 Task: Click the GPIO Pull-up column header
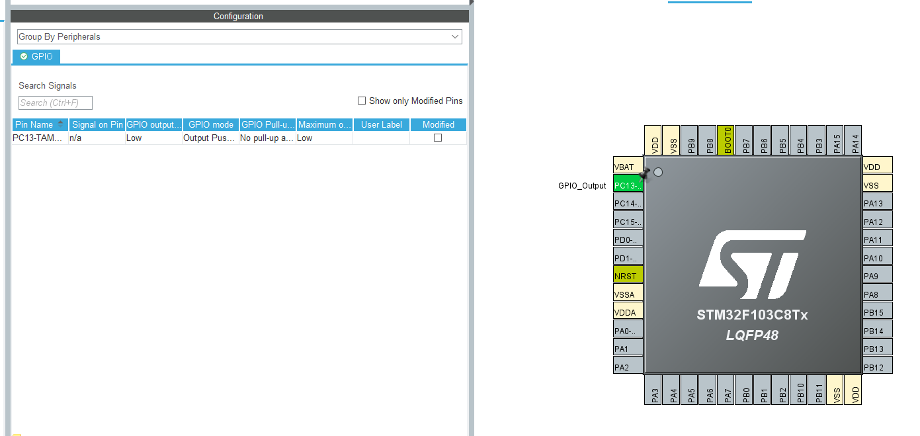pos(268,124)
